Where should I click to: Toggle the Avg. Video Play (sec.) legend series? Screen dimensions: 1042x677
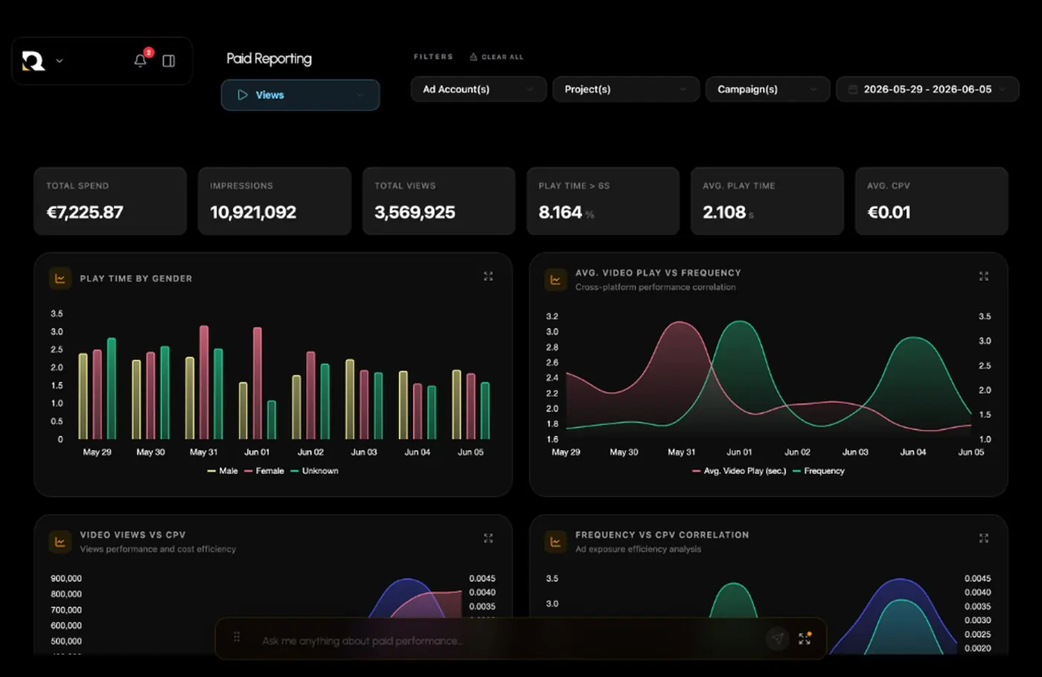pyautogui.click(x=739, y=471)
